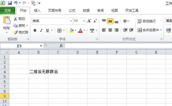Select cell containing 二维翁无群群翁
The width and height of the screenshot is (172, 106).
click(38, 72)
